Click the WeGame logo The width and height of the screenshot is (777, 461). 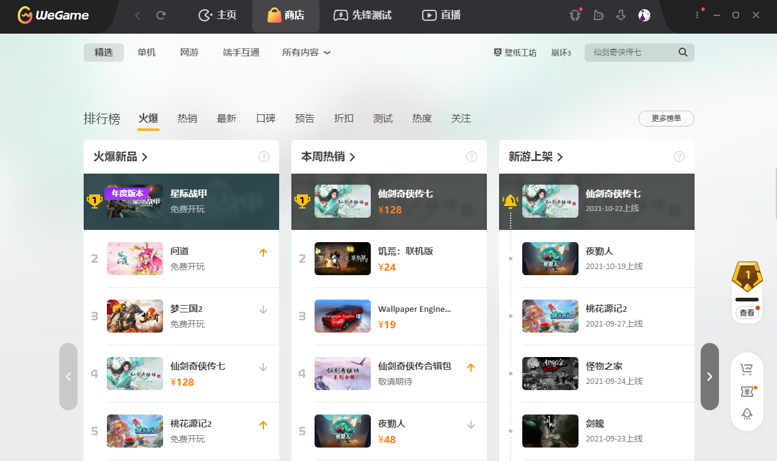click(x=53, y=15)
